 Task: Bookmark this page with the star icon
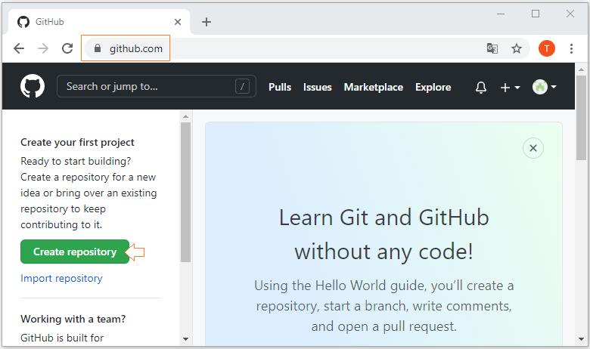[x=516, y=48]
